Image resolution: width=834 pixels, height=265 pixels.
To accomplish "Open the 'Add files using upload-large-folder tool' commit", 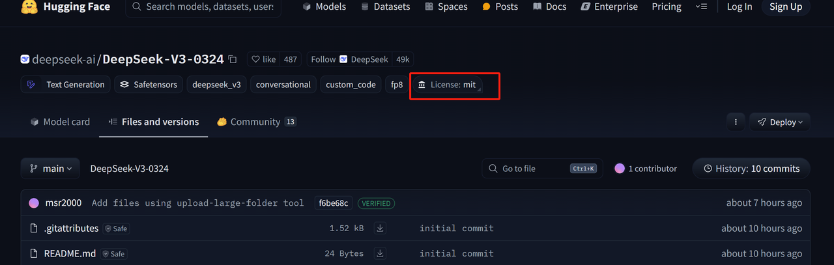I will [197, 203].
